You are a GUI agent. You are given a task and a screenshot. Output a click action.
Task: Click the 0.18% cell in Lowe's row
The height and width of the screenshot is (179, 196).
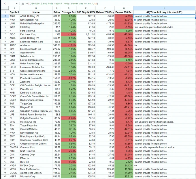click(124, 60)
